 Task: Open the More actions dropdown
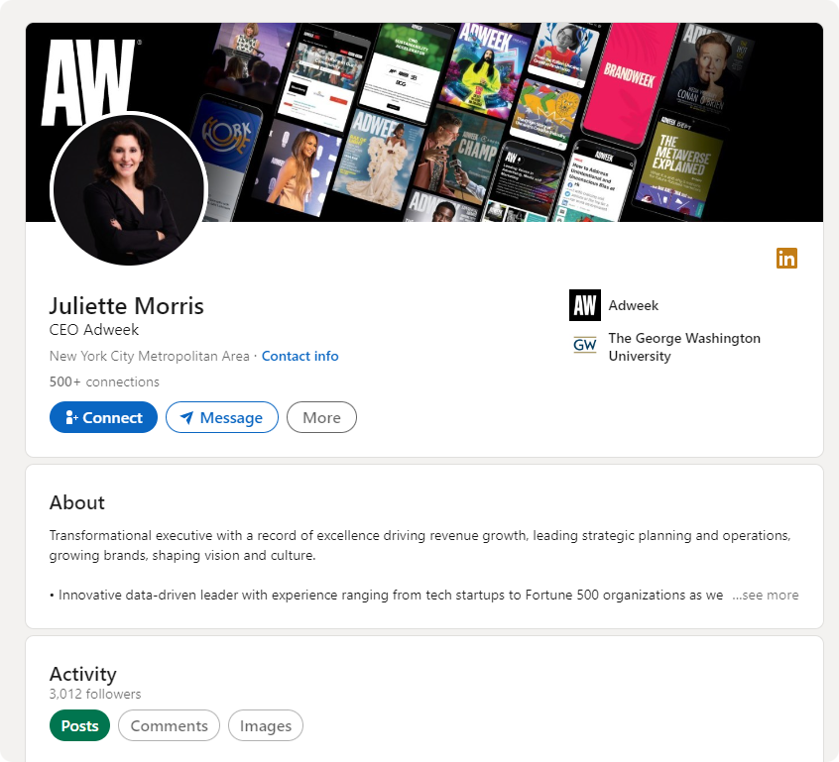coord(321,417)
